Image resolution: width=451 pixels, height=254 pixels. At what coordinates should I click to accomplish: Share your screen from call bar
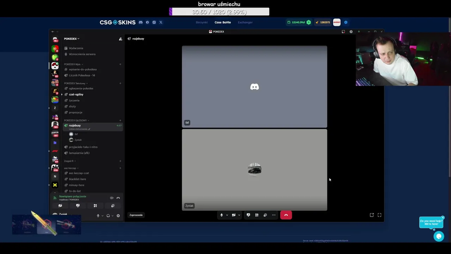pos(248,215)
